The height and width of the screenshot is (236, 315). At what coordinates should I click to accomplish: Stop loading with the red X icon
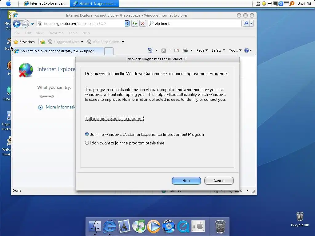143,23
